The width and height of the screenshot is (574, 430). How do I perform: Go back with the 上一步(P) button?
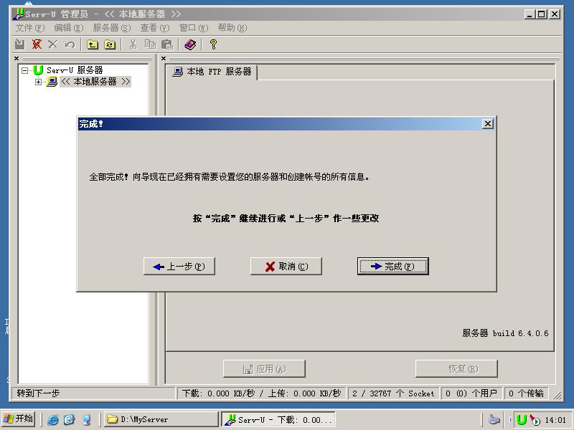[x=179, y=266]
